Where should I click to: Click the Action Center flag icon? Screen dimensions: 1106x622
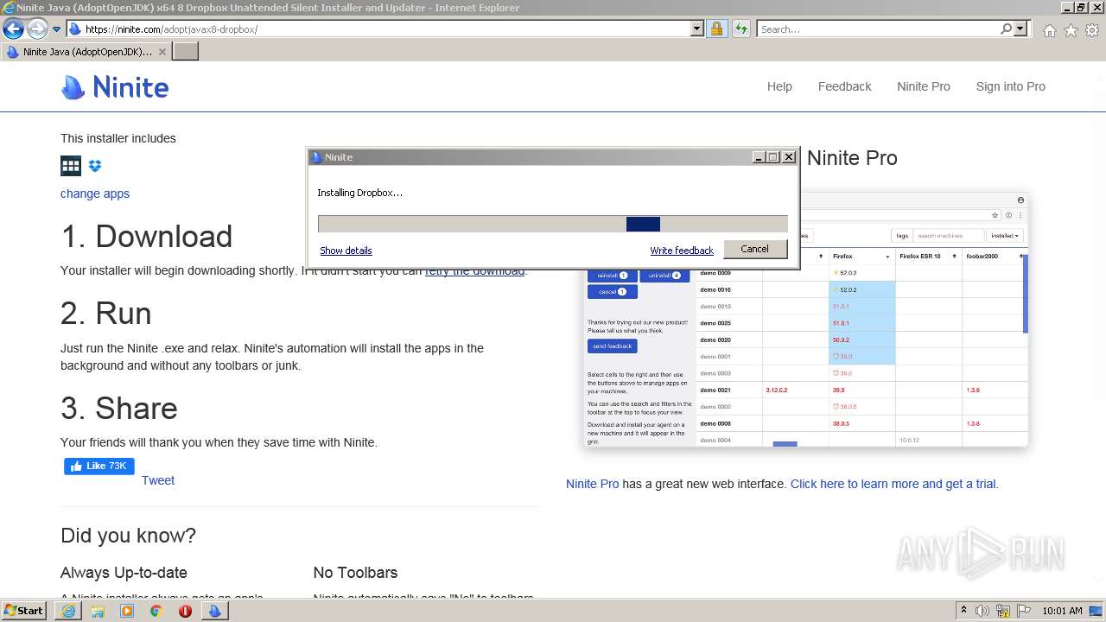click(1024, 611)
